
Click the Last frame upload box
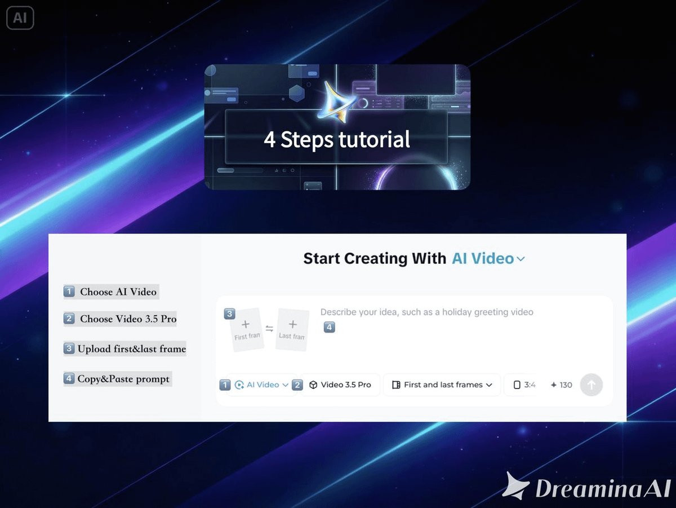click(292, 330)
